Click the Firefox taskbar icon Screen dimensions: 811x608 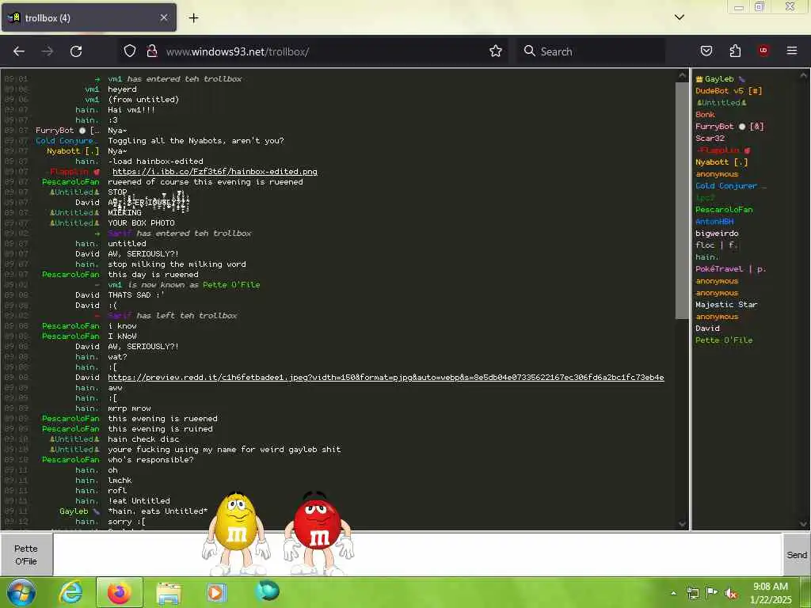point(120,592)
